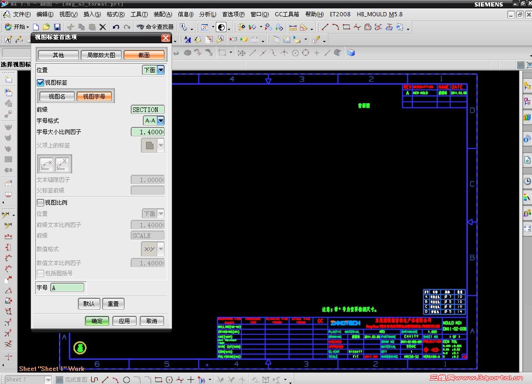Create a new file with the blank-page icon
This screenshot has width=532, height=384.
(x=36, y=27)
